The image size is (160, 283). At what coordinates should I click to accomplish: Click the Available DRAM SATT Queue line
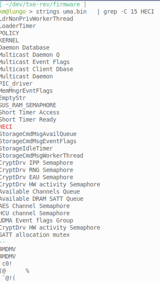tap(42, 199)
